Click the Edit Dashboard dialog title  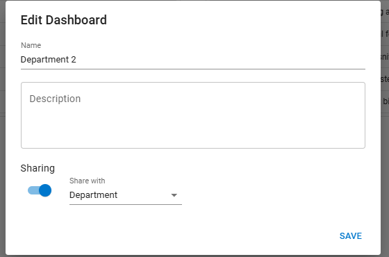[x=64, y=20]
